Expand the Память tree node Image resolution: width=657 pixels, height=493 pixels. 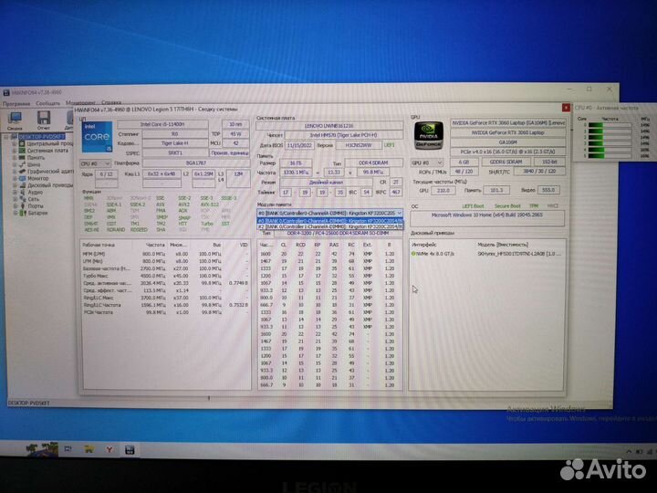[x=15, y=158]
